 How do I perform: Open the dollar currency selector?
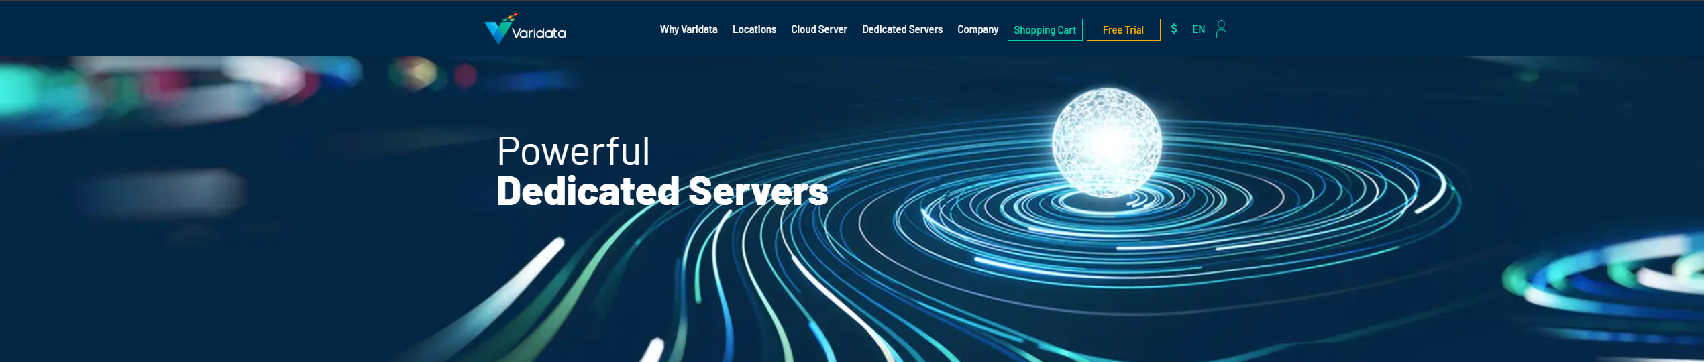click(x=1174, y=29)
